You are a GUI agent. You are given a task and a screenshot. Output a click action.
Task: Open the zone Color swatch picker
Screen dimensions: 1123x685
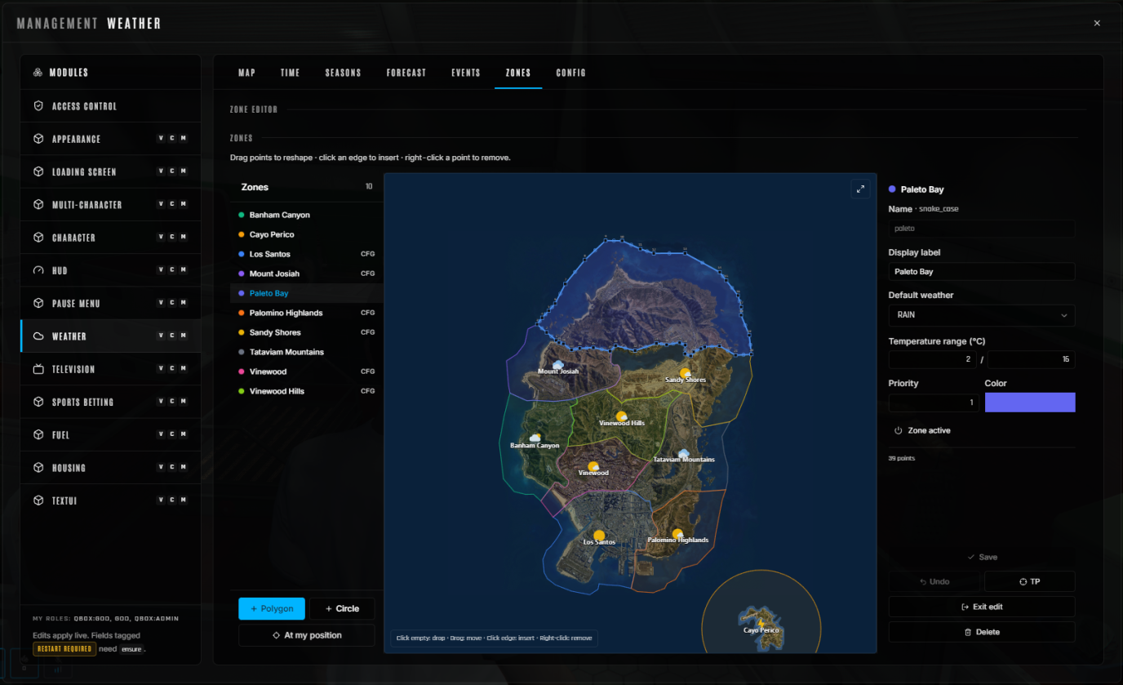pyautogui.click(x=1030, y=403)
